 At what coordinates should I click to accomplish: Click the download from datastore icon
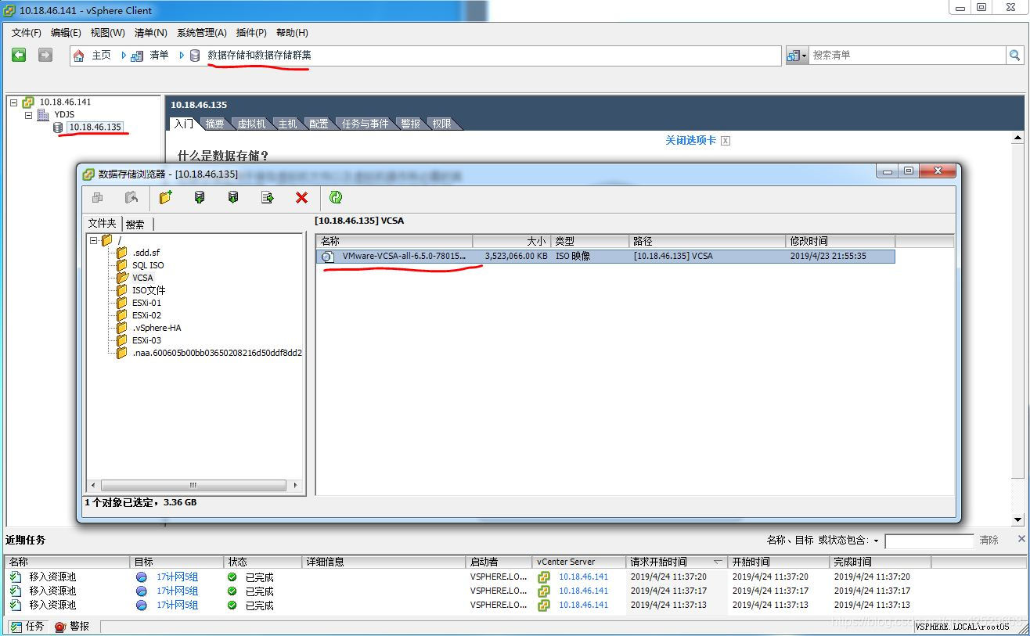[x=233, y=198]
